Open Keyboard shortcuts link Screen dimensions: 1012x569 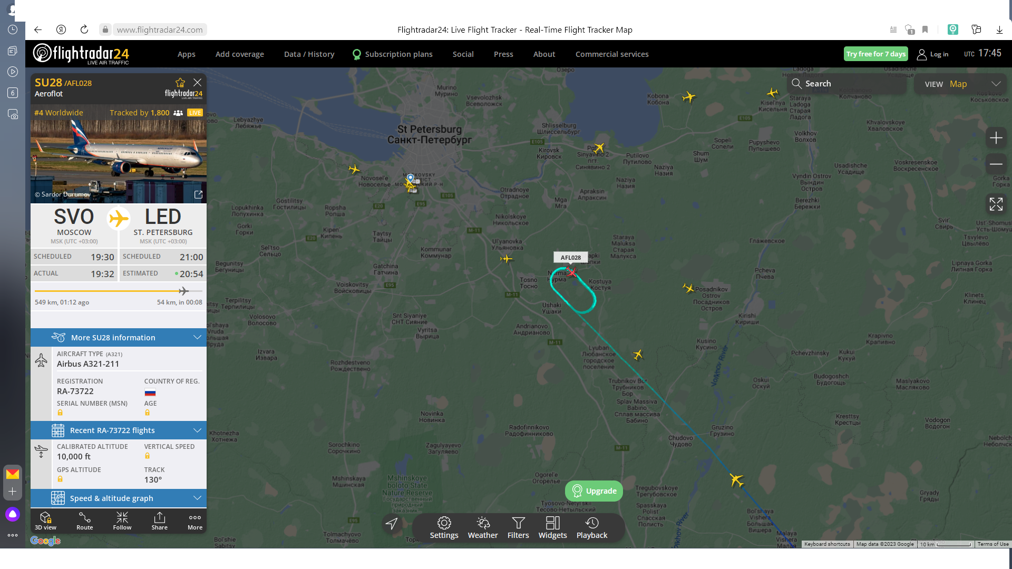pos(827,544)
